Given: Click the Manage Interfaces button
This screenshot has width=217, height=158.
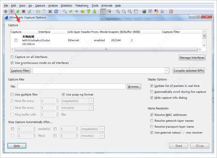Looking at the screenshot, I should [192, 58].
